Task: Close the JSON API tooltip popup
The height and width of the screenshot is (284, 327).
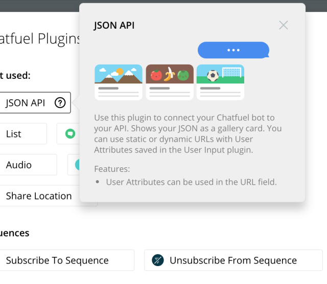Action: (284, 25)
